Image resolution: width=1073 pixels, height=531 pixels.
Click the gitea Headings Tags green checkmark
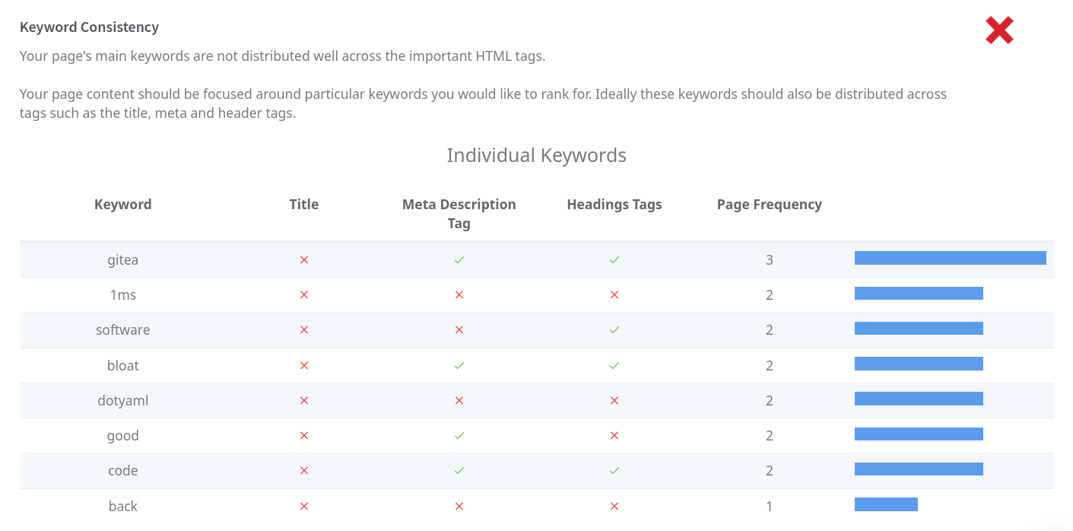pos(614,260)
